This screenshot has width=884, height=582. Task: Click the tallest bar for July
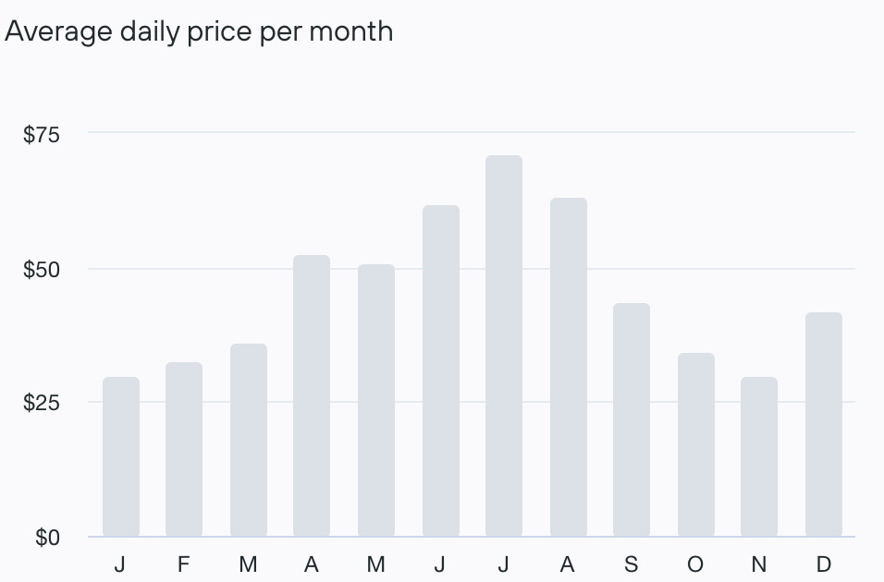[504, 346]
